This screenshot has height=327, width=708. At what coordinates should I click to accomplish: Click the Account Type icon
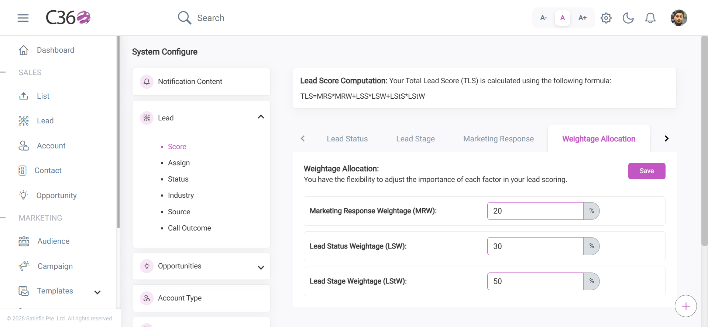pyautogui.click(x=147, y=298)
